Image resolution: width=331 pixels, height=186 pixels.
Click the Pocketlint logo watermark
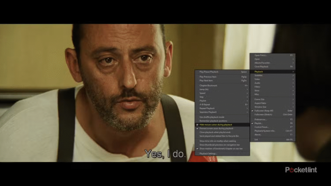(x=301, y=170)
